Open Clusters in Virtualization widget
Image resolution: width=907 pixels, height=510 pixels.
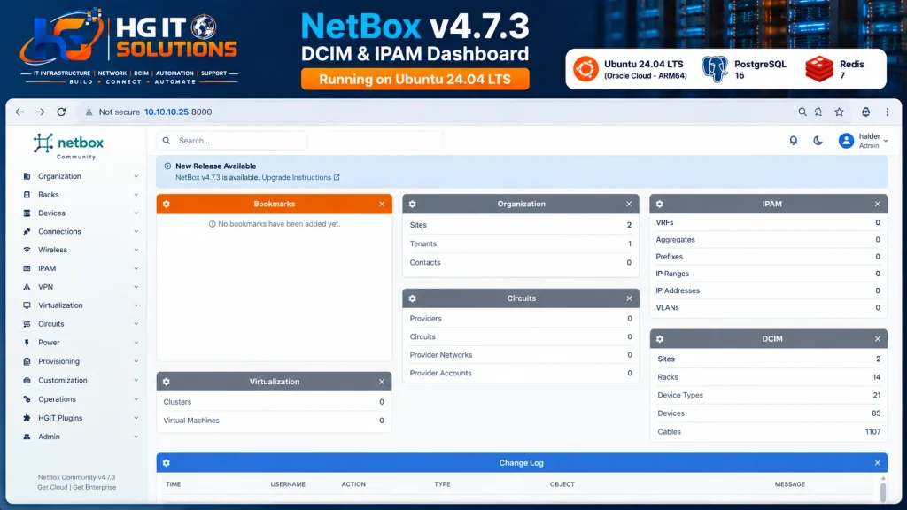177,402
